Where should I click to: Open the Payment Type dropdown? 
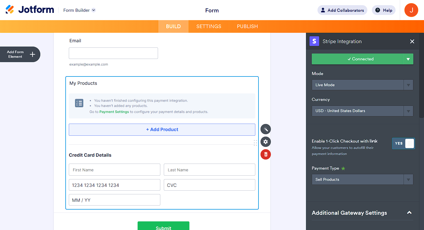tap(362, 179)
